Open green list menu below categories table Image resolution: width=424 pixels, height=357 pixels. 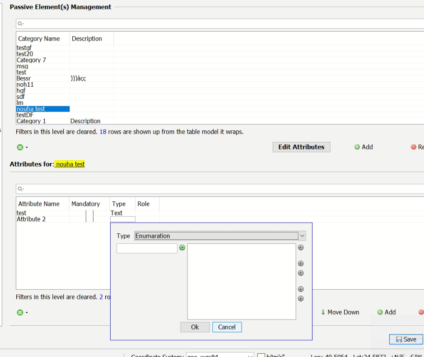[23, 147]
